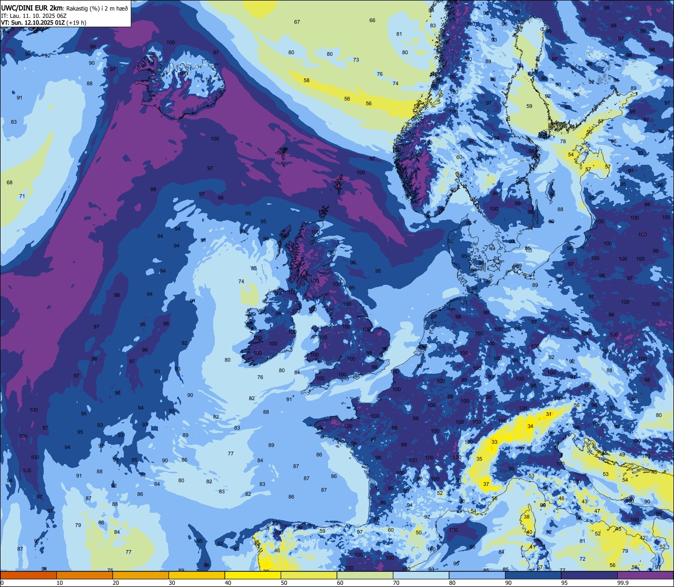Pick the 50–60 pale yellow legend swatch
The height and width of the screenshot is (587, 674).
309,575
